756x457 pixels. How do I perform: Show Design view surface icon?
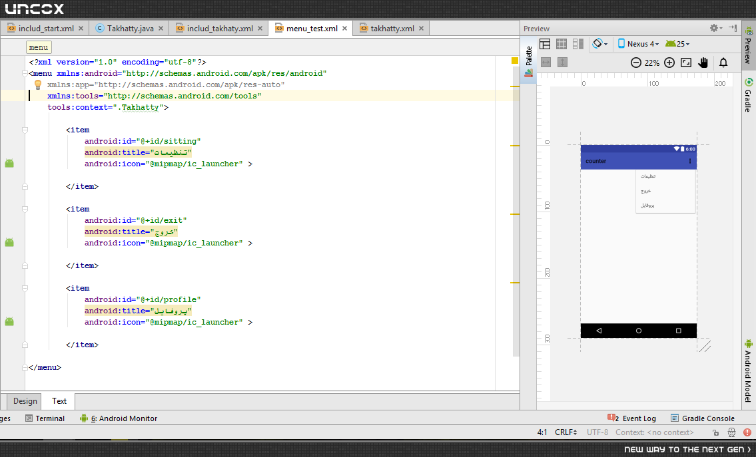545,44
